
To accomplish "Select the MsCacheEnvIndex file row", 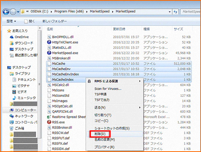I will click(x=119, y=74).
